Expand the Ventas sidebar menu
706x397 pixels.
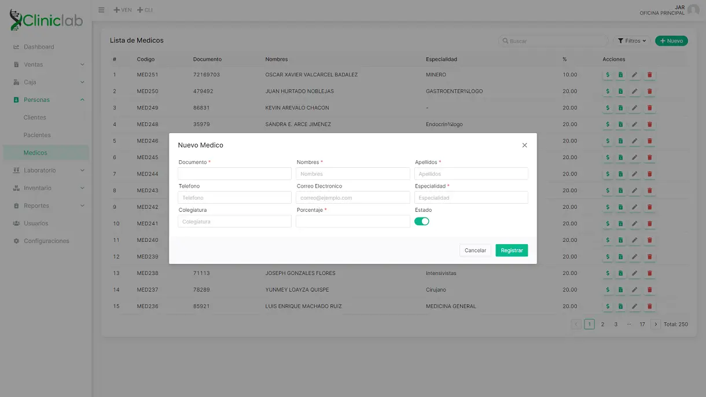(x=49, y=64)
